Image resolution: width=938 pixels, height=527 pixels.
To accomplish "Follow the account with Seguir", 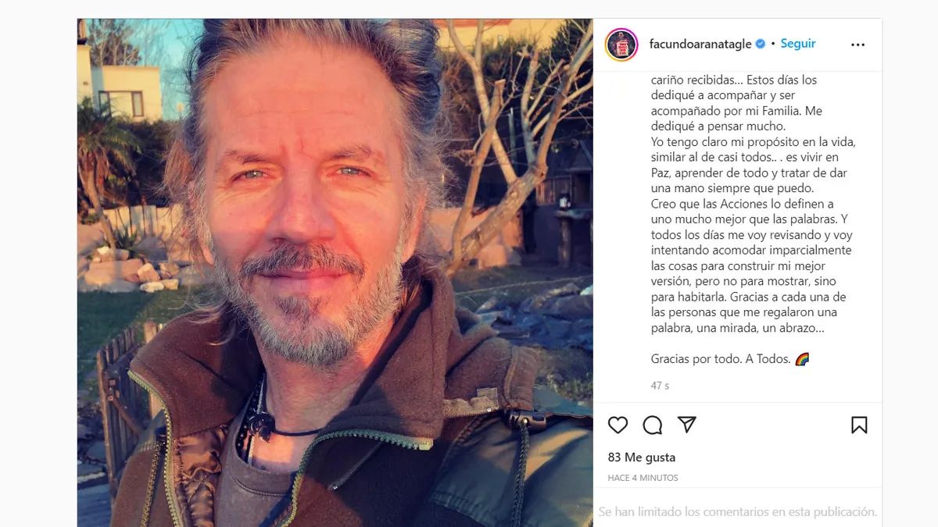I will tap(798, 44).
